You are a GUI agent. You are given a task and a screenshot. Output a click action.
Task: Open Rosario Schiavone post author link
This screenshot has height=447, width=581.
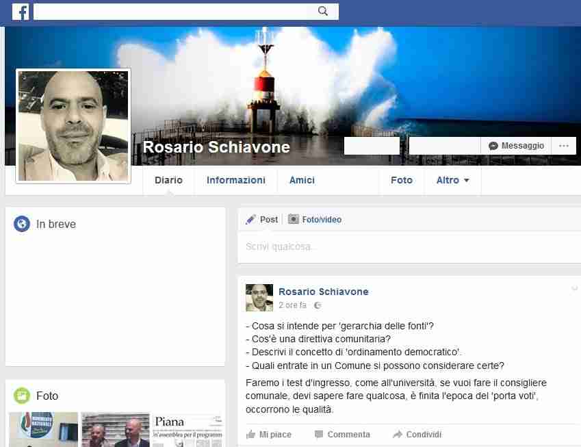(x=323, y=292)
